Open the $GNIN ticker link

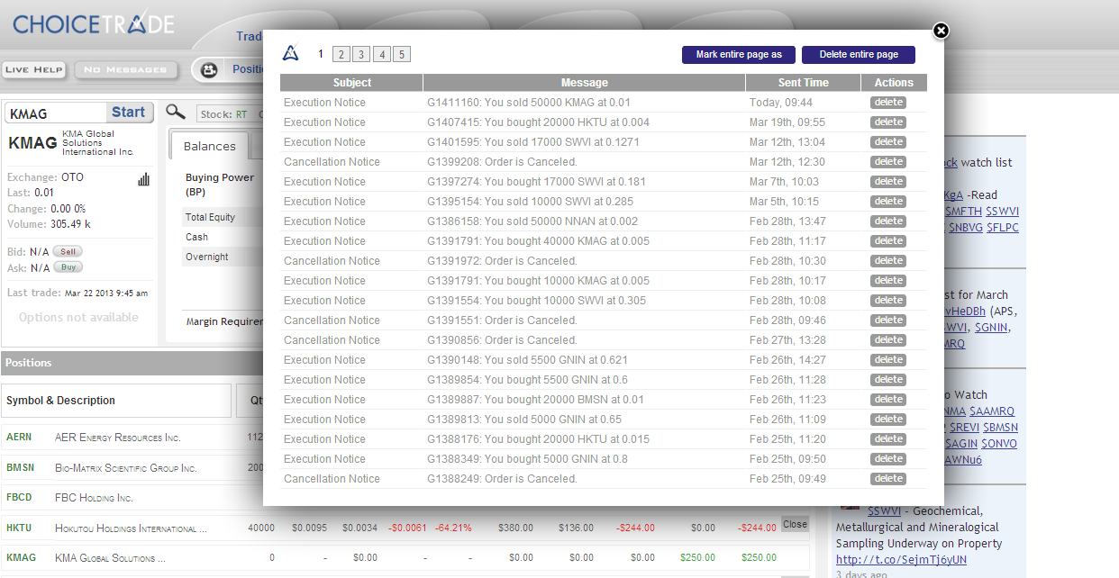click(992, 328)
